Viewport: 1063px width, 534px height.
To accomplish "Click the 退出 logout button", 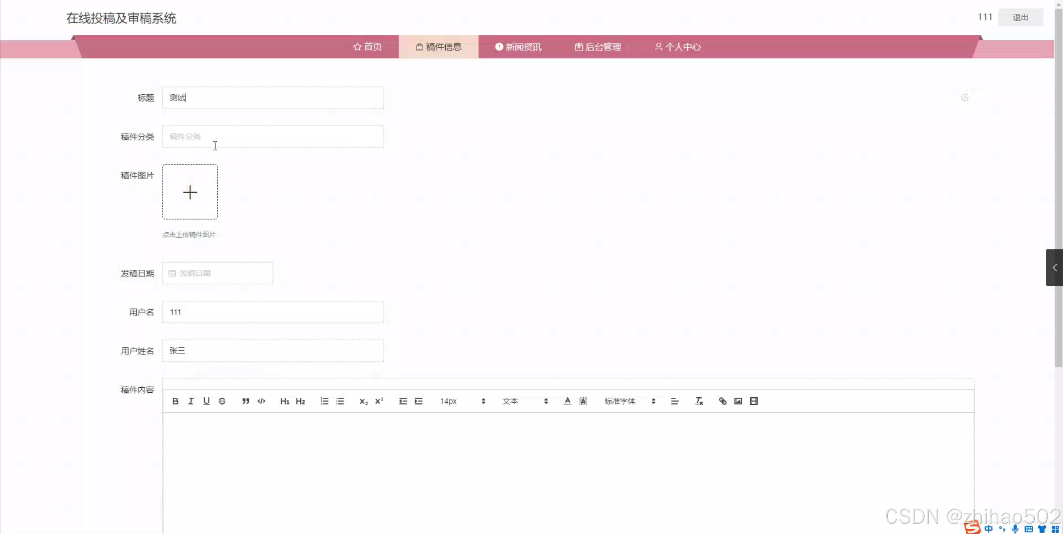I will (1020, 17).
